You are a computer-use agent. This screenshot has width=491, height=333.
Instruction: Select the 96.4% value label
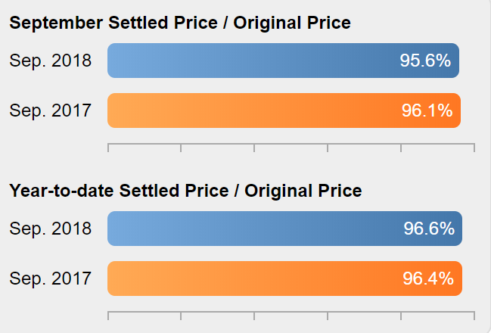coord(428,279)
